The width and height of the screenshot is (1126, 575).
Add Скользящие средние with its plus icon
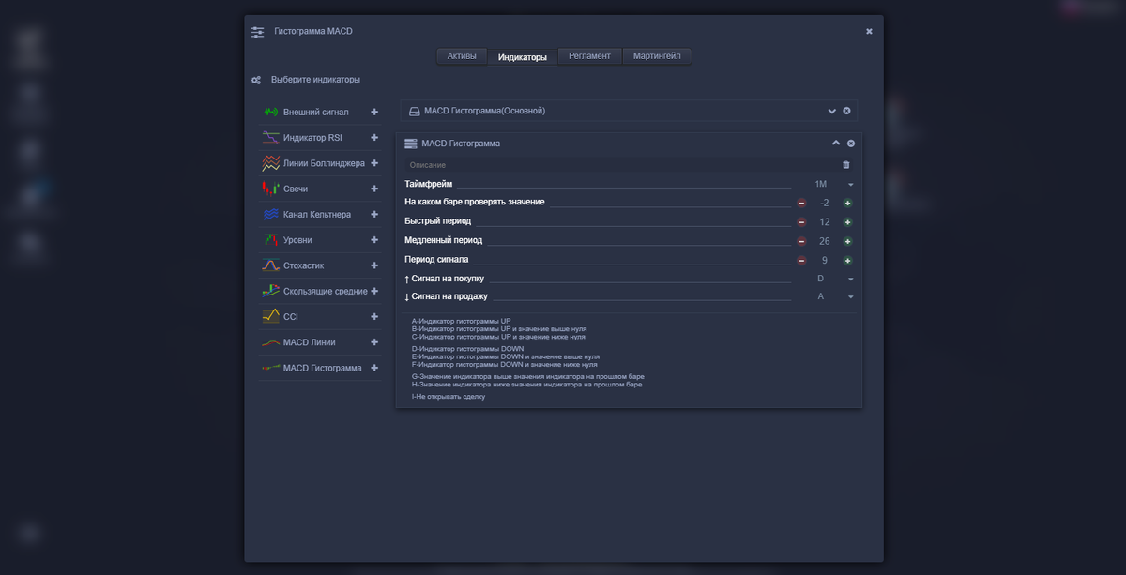coord(374,291)
